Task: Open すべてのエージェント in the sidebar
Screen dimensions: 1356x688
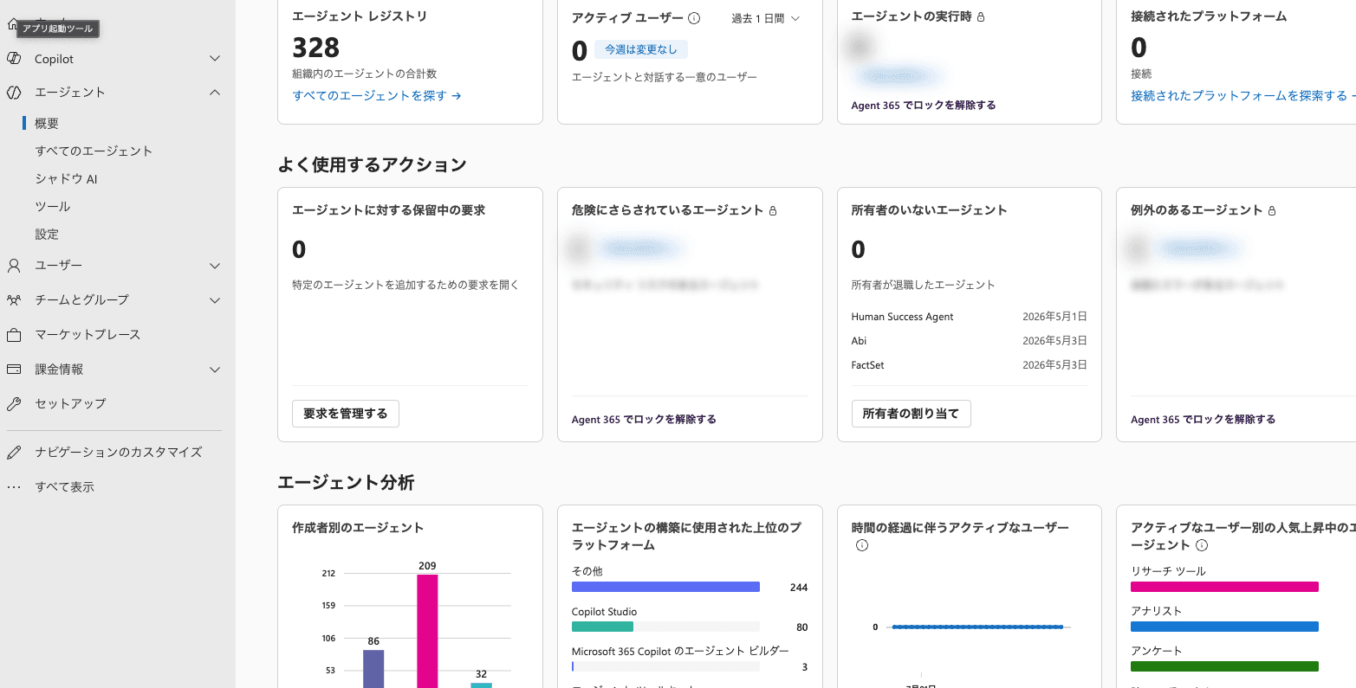Action: 94,151
